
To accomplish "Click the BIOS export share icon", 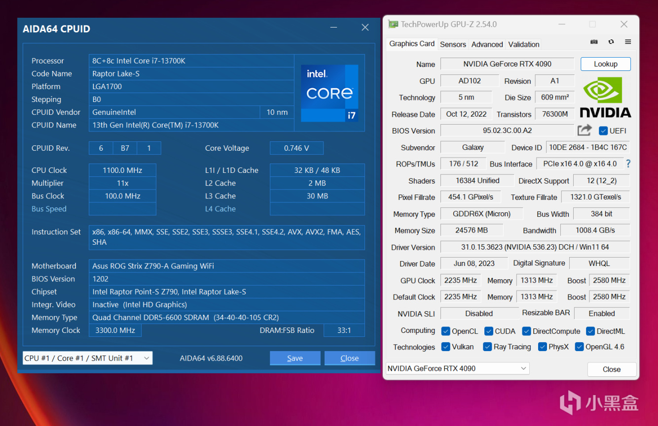I will 585,131.
